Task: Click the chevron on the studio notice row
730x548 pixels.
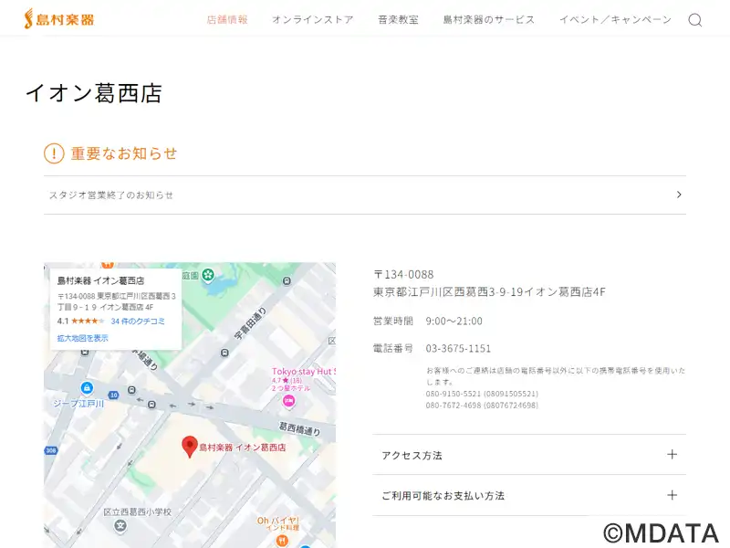Action: coord(679,195)
